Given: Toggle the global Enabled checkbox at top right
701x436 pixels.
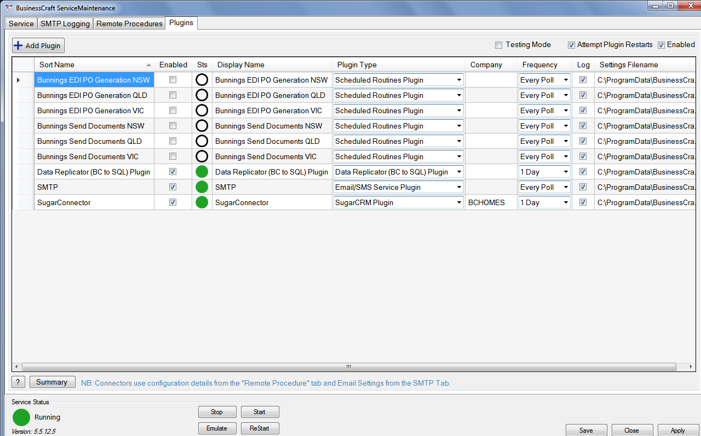Looking at the screenshot, I should tap(661, 45).
